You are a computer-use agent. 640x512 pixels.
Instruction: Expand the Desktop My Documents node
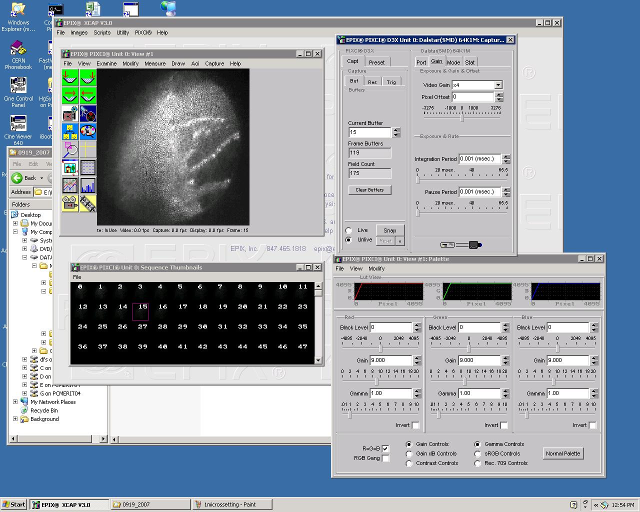pos(15,223)
